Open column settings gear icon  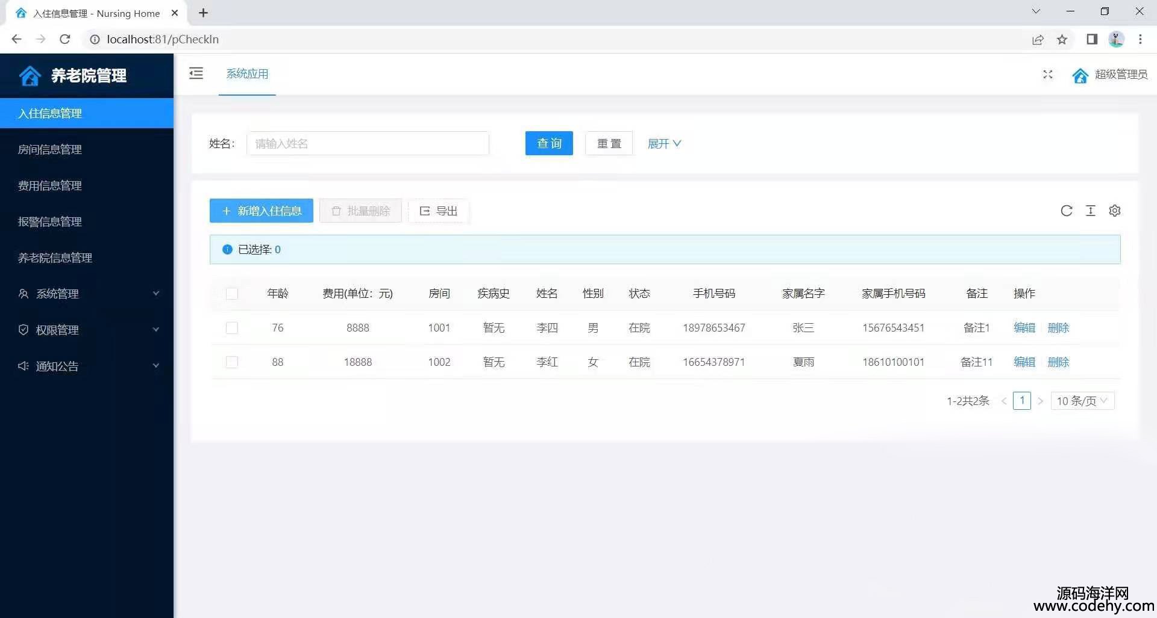1115,211
